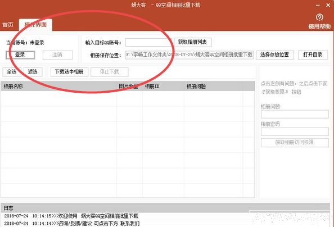Click 选择存放位置 button

click(274, 55)
